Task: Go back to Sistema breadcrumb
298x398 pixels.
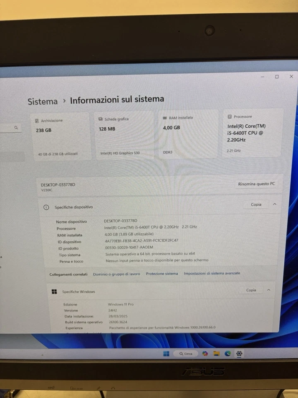Action: pos(43,101)
